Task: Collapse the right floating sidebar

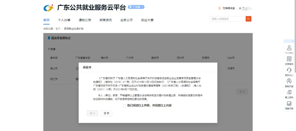Action: (292, 41)
